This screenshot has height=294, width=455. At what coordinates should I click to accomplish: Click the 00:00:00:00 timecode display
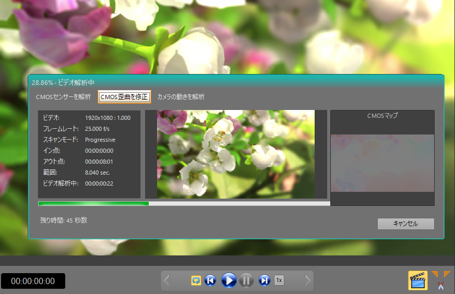[33, 281]
